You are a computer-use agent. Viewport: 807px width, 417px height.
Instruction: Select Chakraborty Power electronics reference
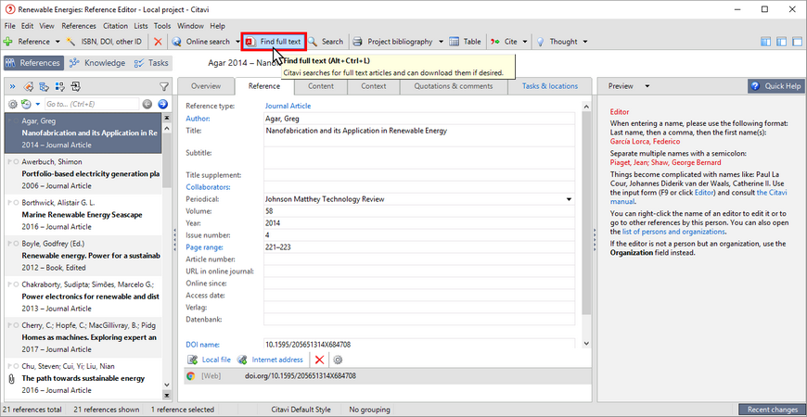(83, 297)
